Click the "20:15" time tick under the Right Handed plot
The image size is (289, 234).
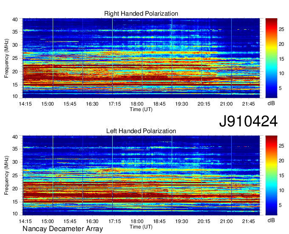pyautogui.click(x=204, y=104)
